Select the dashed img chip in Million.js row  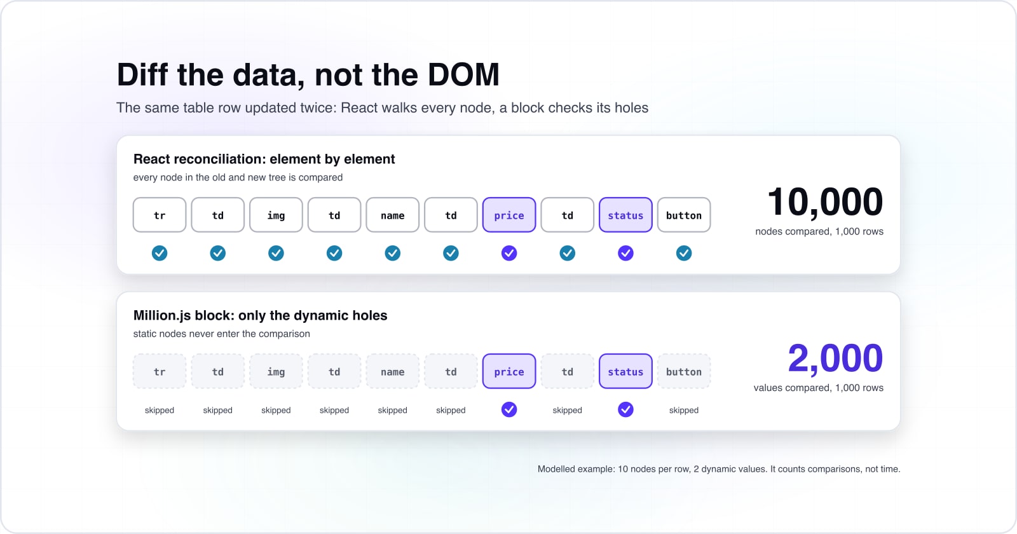[276, 371]
